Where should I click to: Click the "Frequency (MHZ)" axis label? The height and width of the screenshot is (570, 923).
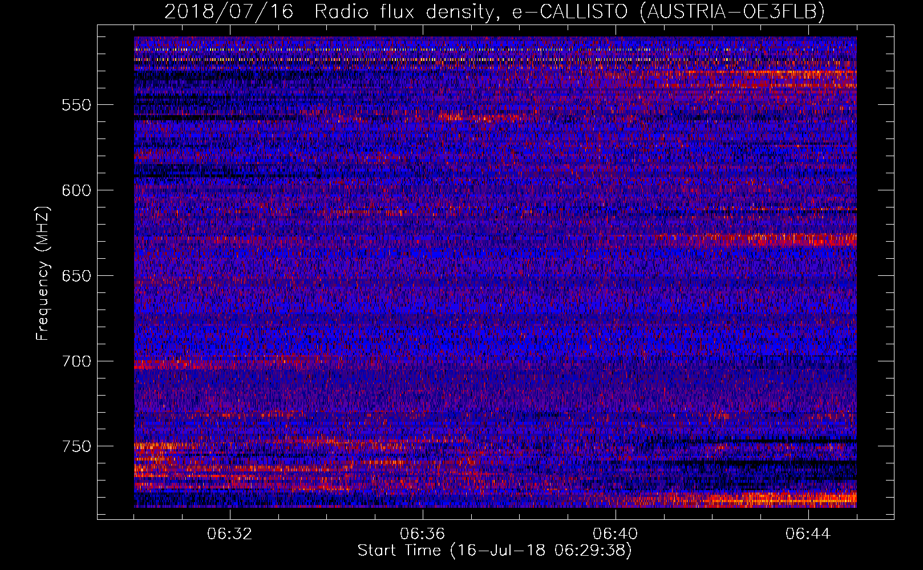pyautogui.click(x=43, y=273)
